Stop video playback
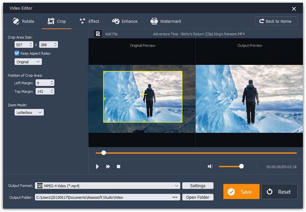The image size is (306, 212). (x=119, y=167)
